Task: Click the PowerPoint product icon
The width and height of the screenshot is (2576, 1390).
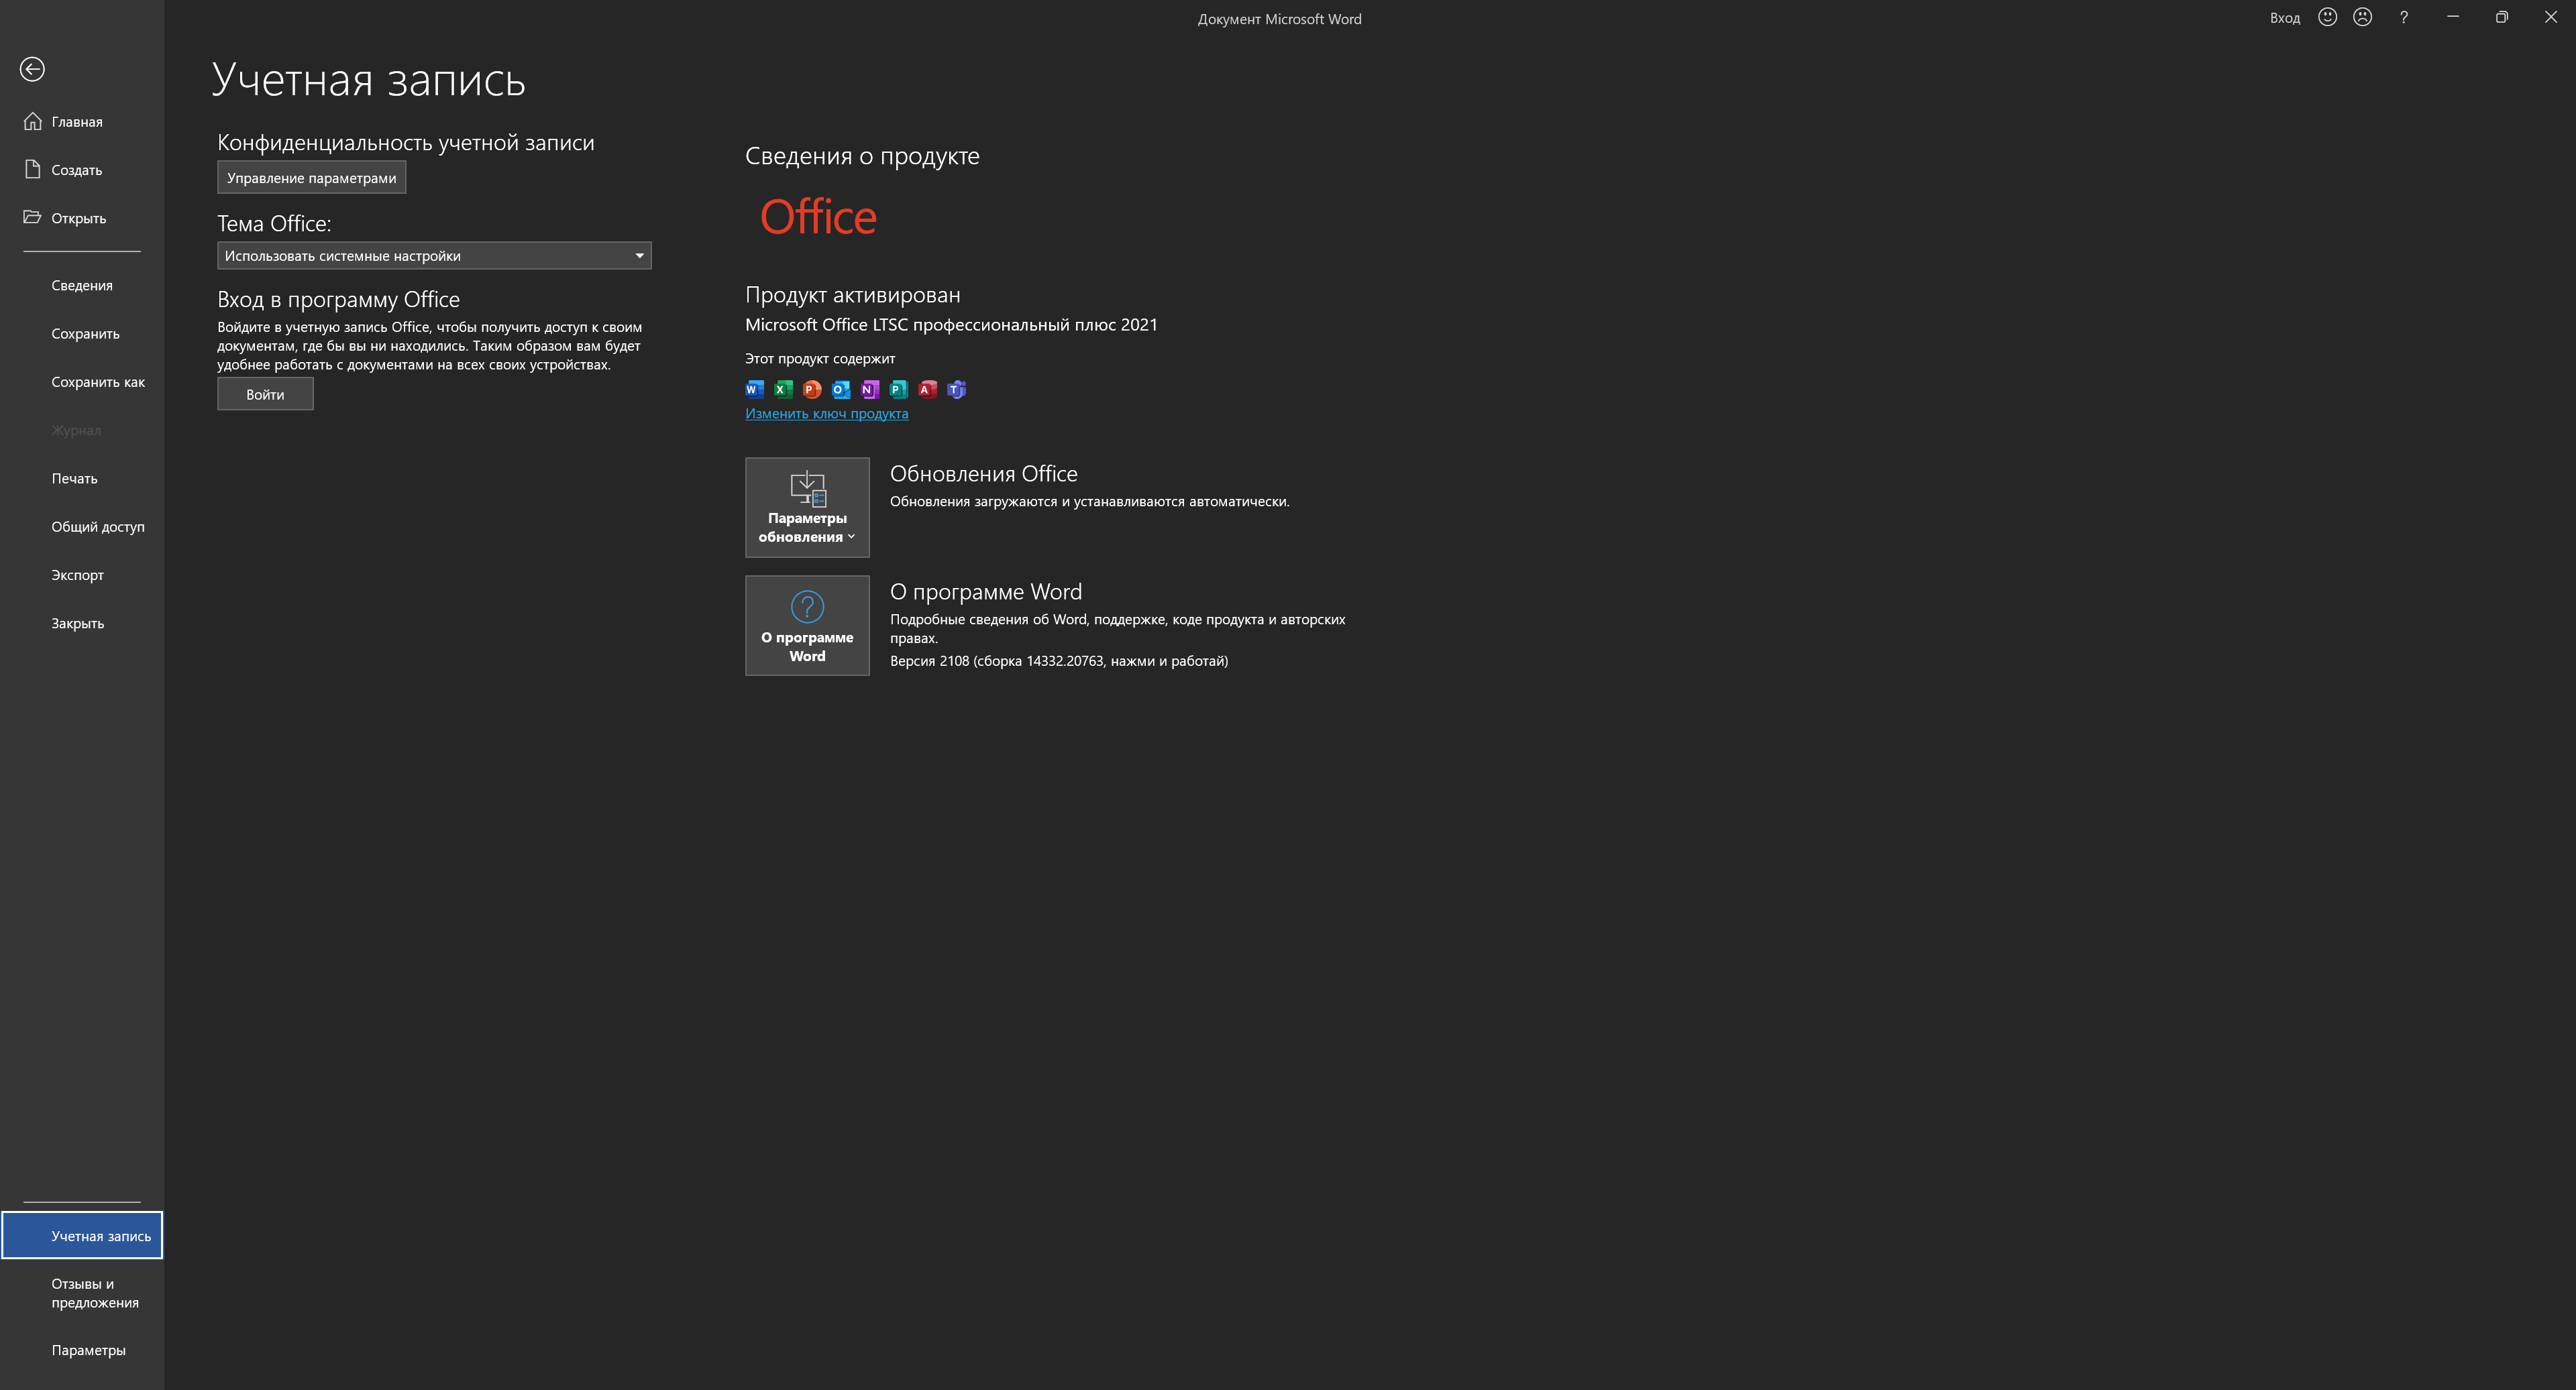Action: pyautogui.click(x=812, y=390)
